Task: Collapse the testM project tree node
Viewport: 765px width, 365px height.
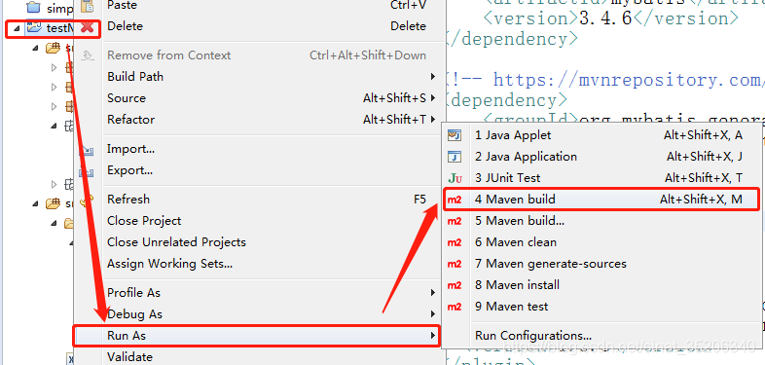Action: coord(18,29)
